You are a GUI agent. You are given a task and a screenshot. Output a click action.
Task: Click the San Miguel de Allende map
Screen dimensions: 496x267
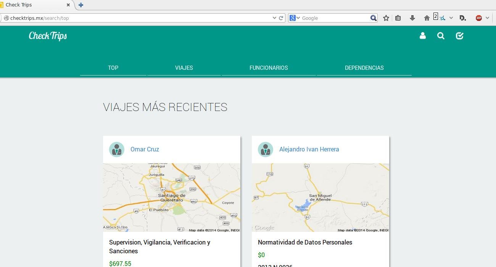coord(320,198)
